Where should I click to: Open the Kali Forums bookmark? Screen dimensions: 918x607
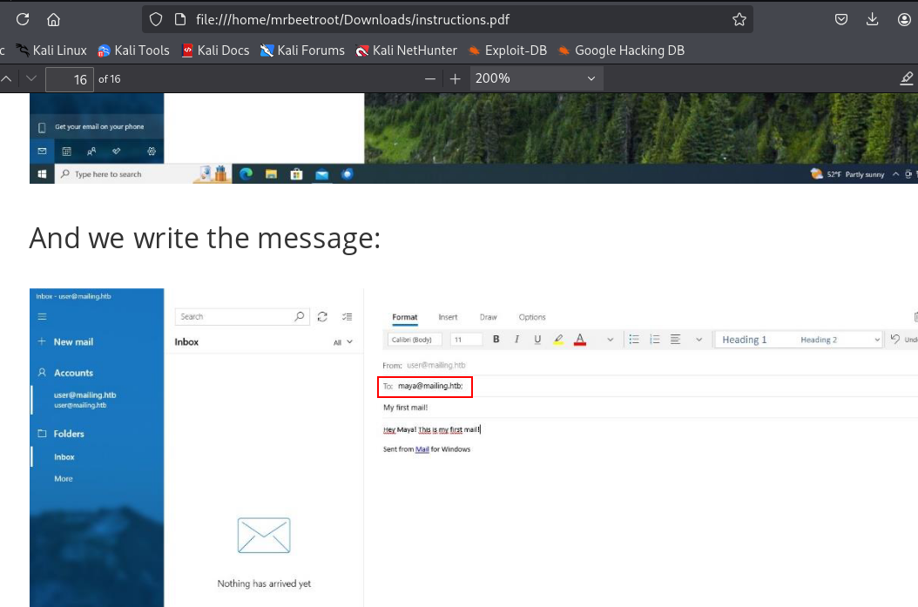pos(303,51)
